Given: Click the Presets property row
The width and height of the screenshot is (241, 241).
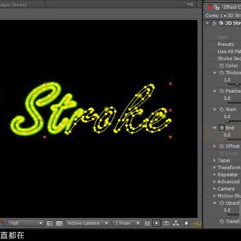Looking at the screenshot, I should point(223,44).
